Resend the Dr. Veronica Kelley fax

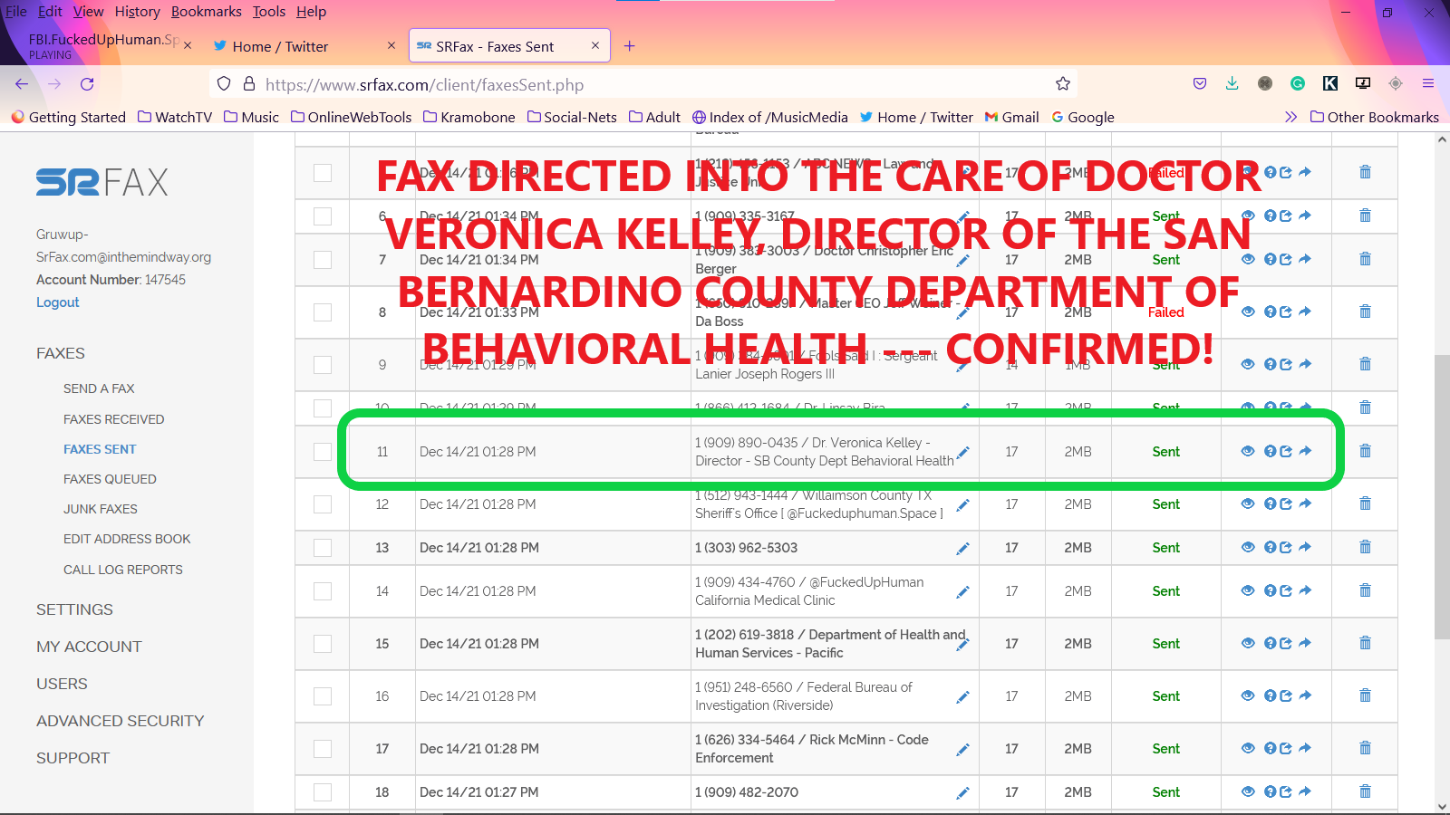click(x=1286, y=451)
